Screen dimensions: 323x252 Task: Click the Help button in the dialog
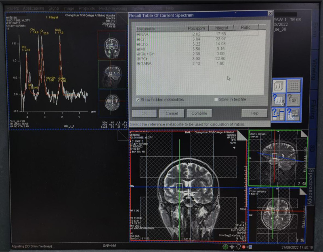[254, 113]
